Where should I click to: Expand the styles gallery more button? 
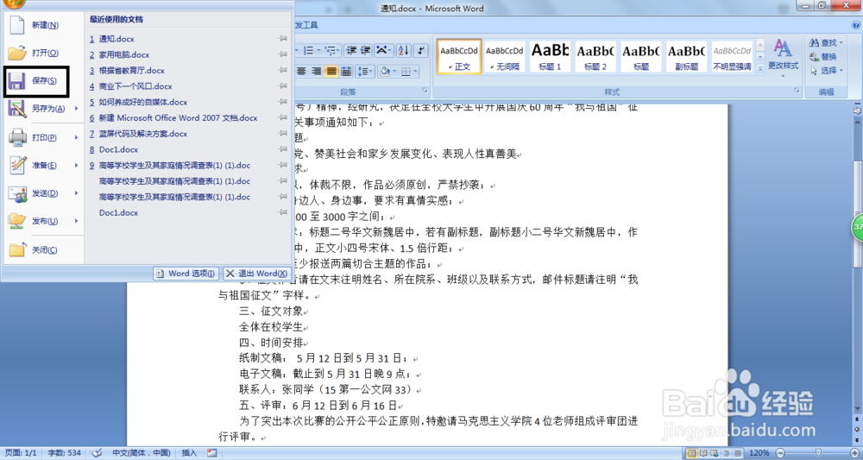pyautogui.click(x=760, y=69)
